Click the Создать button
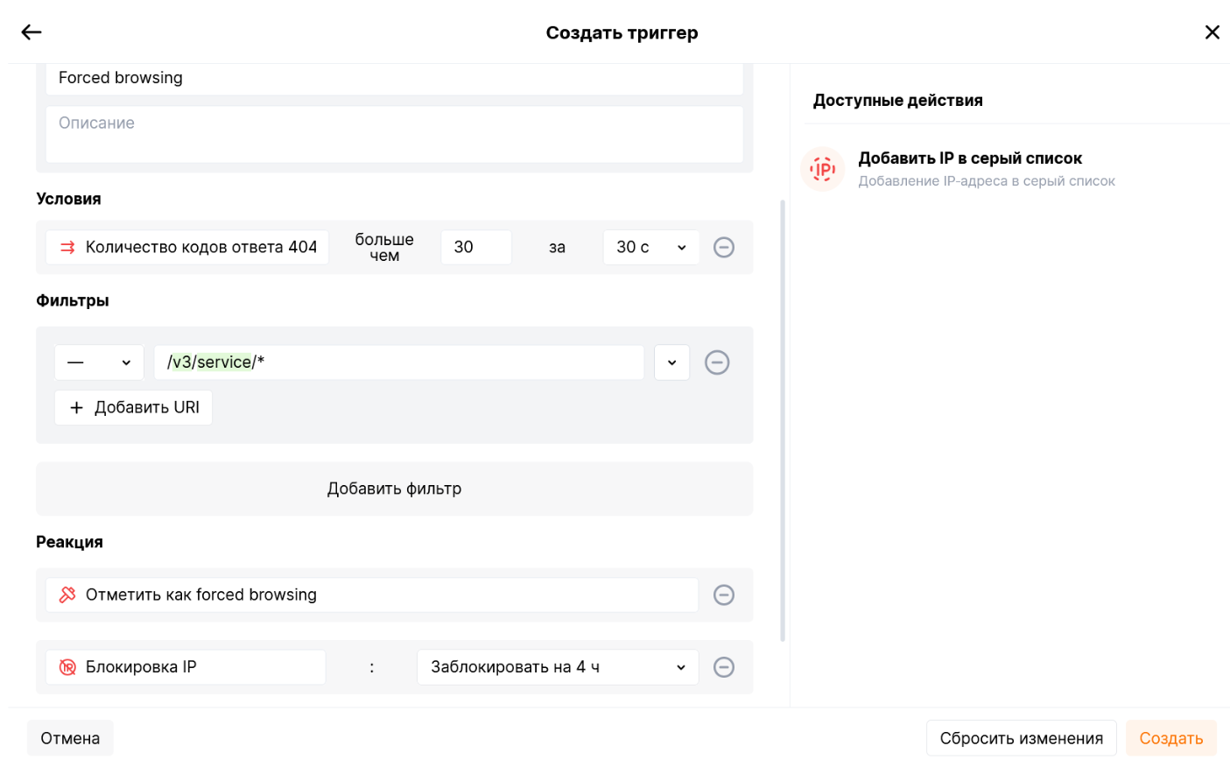Image resolution: width=1230 pixels, height=767 pixels. pos(1171,738)
